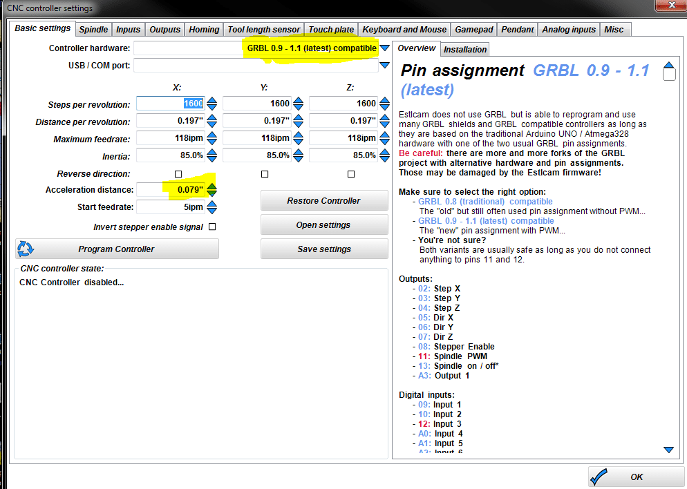Go to the Tool length sensor tab

pyautogui.click(x=264, y=29)
